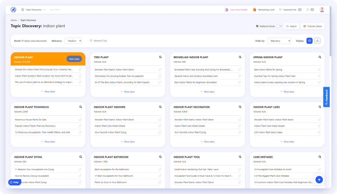Go to Home via breadcrumb

[13, 20]
